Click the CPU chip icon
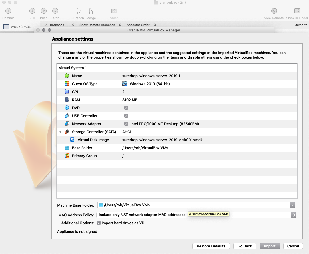Screen dimensions: 309x254 67,92
